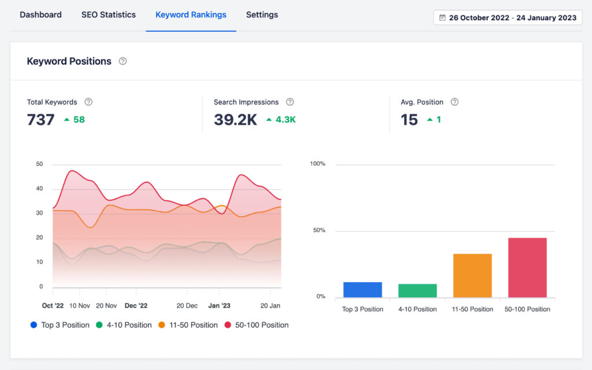Click the calendar icon in date range
Image resolution: width=592 pixels, height=370 pixels.
[442, 18]
